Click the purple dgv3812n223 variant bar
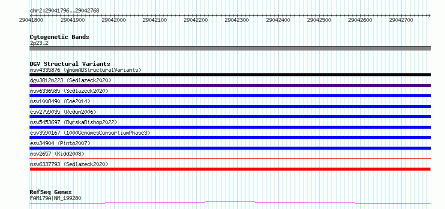The image size is (445, 209). click(230, 85)
